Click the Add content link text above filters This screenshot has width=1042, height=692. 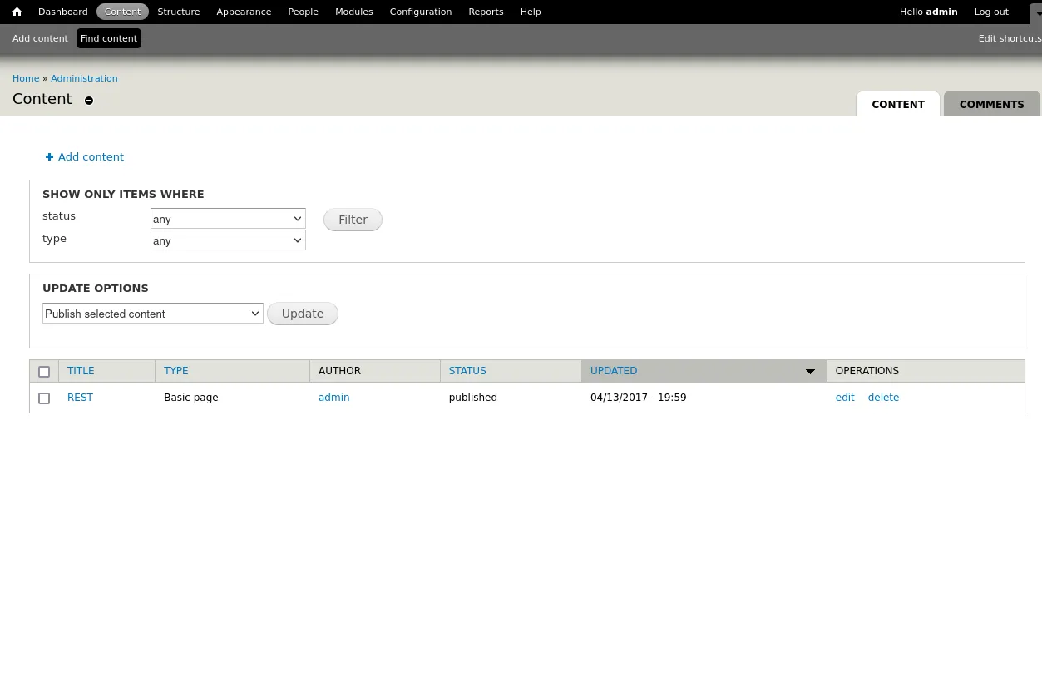click(91, 156)
